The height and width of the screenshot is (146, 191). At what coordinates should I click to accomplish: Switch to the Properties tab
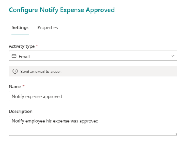point(47,27)
